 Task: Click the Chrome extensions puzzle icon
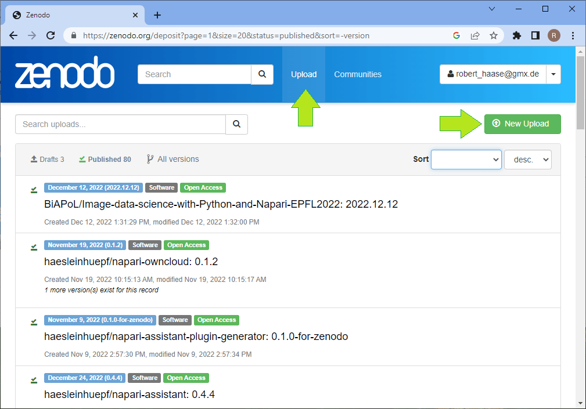516,35
